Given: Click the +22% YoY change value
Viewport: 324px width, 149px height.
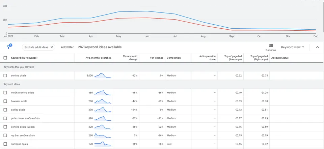Looking at the screenshot, I should 160,118.
